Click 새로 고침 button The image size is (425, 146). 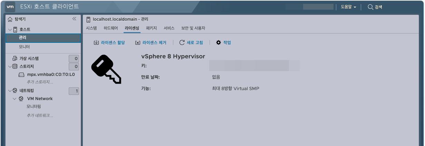click(x=191, y=42)
